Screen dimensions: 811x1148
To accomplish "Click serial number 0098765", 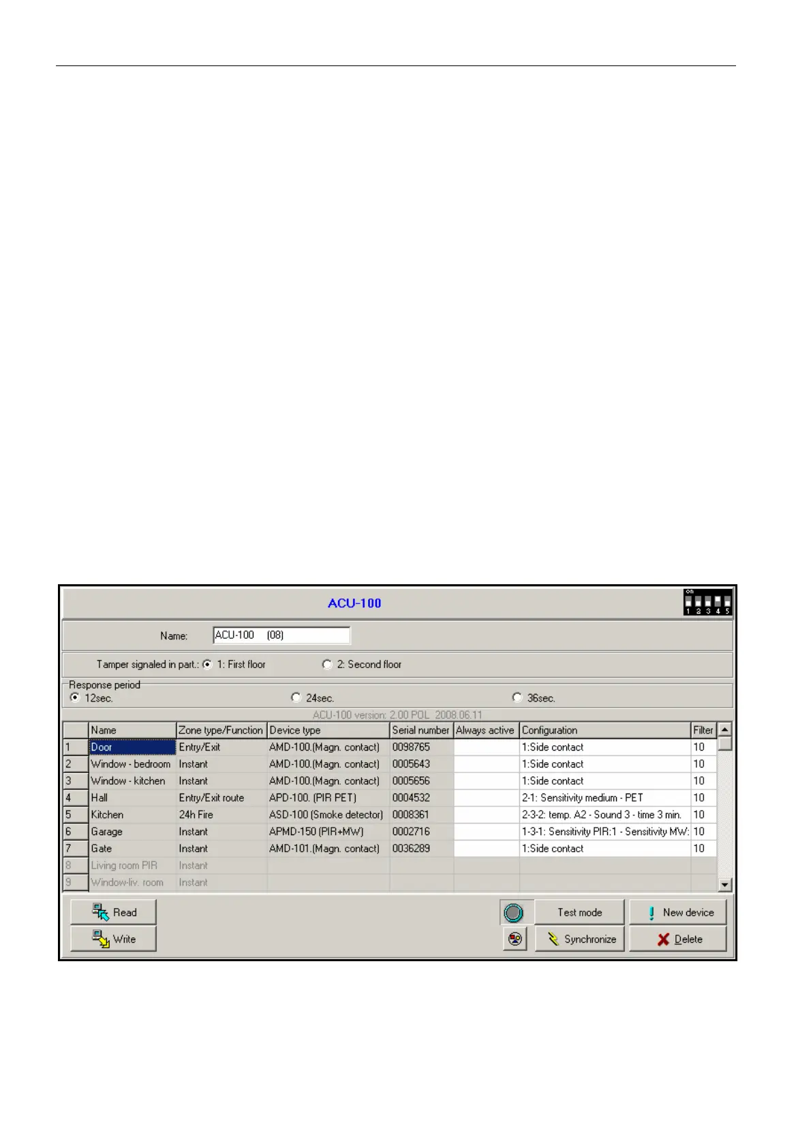I will (x=422, y=747).
